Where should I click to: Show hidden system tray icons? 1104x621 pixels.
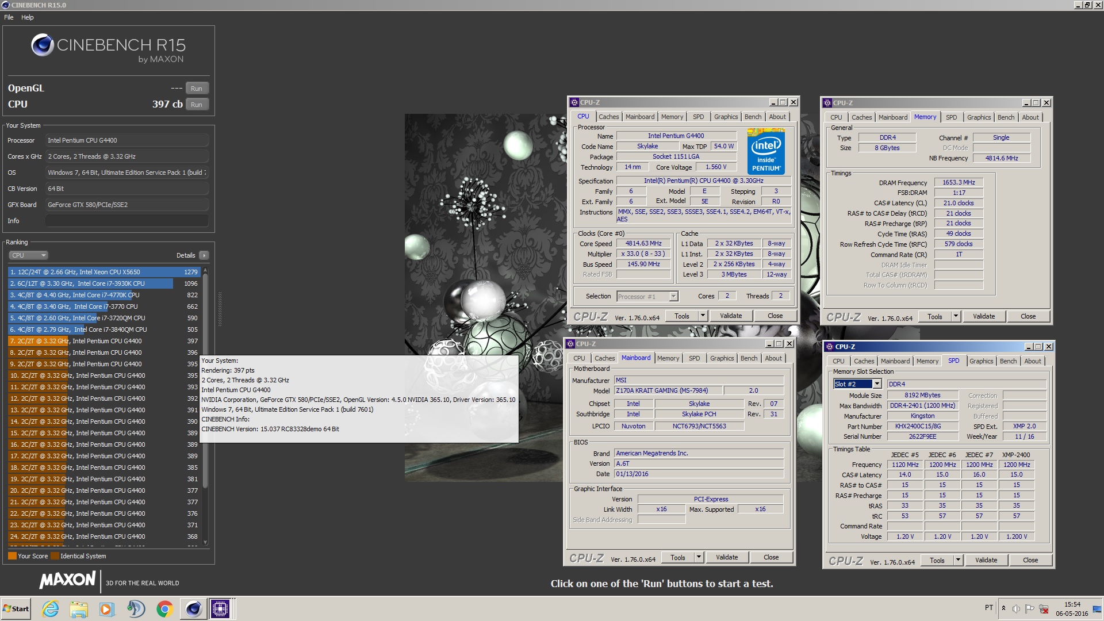pyautogui.click(x=1003, y=608)
